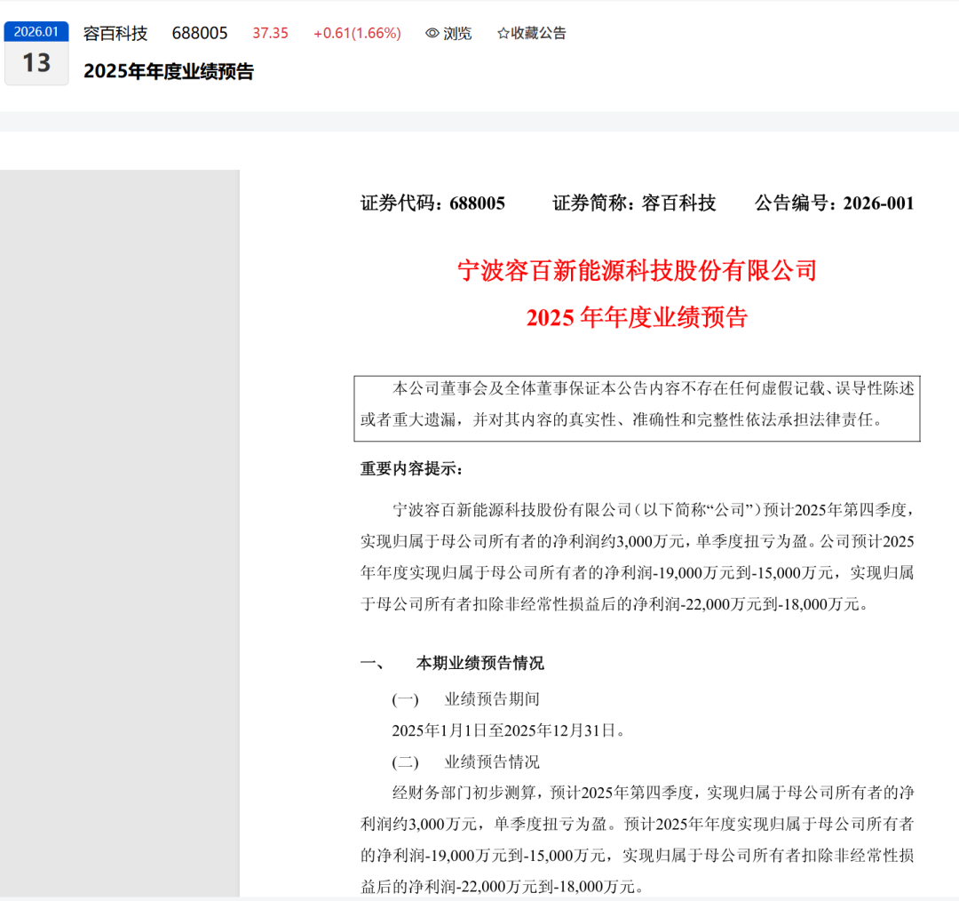The width and height of the screenshot is (959, 901).
Task: Click the boxed board guarantee statement paragraph
Action: pyautogui.click(x=638, y=408)
